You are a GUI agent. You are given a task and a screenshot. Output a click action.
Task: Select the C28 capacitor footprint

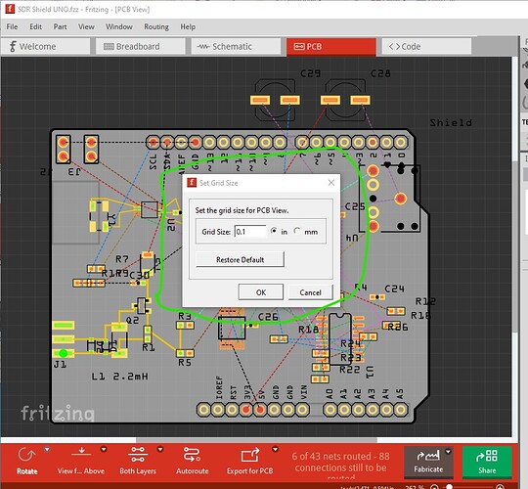coord(345,100)
